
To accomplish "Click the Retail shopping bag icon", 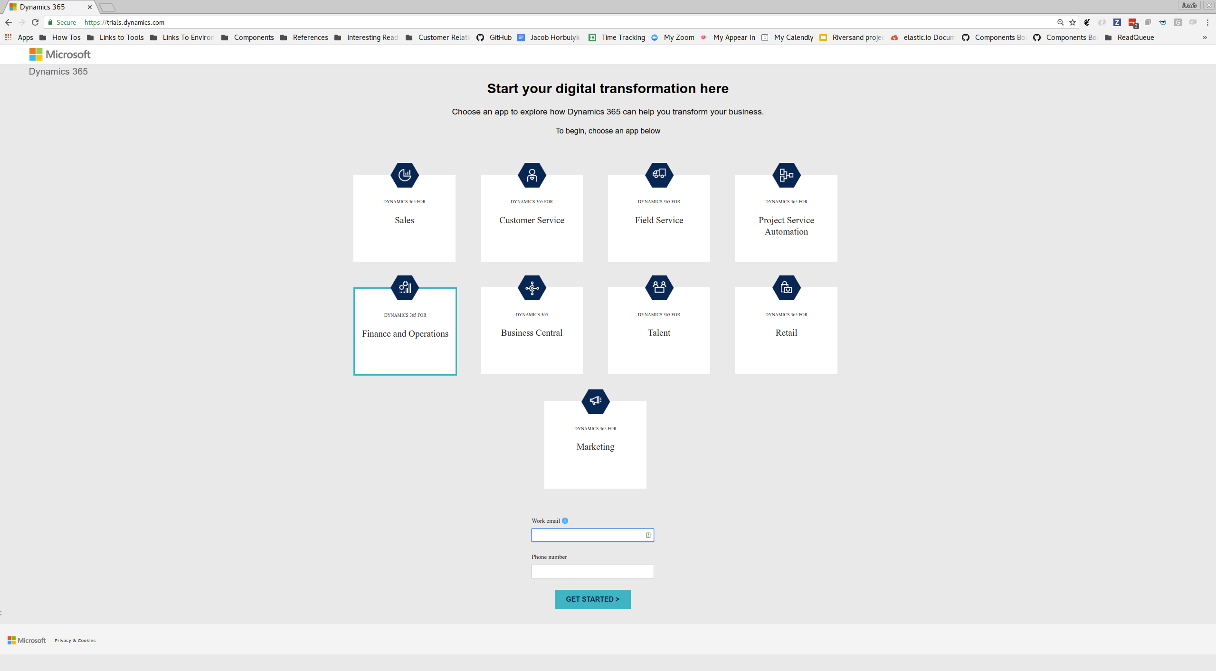I will (x=786, y=288).
